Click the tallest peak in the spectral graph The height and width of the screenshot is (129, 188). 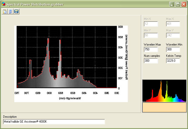click(48, 39)
